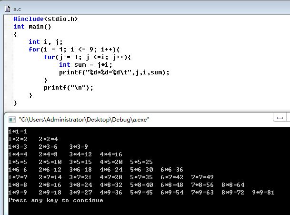Image resolution: width=290 pixels, height=215 pixels.
Task: Click the 7*7=49 console output
Action: click(202, 177)
